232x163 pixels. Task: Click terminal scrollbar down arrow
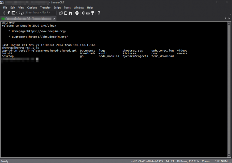pyautogui.click(x=229, y=156)
